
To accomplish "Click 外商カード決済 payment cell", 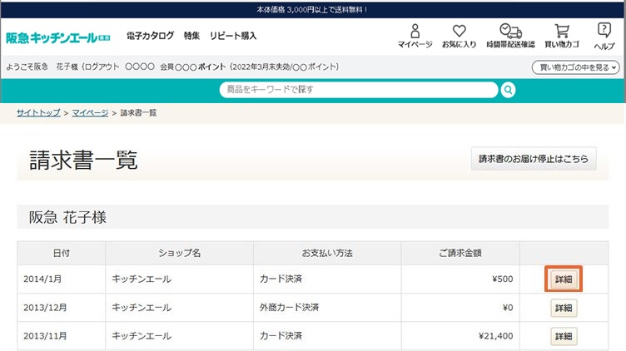I will pyautogui.click(x=327, y=308).
